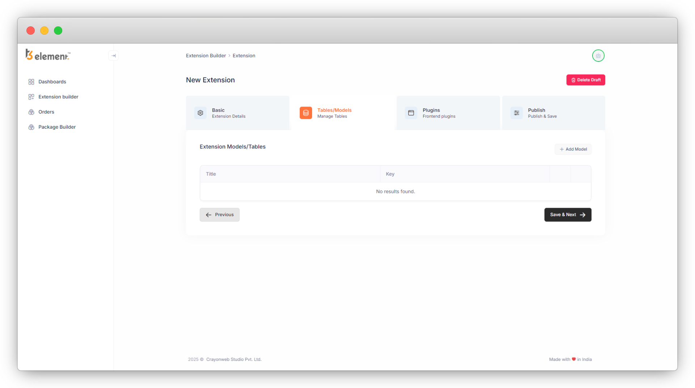Click the gear icon on Basic step
695x388 pixels.
(x=200, y=113)
